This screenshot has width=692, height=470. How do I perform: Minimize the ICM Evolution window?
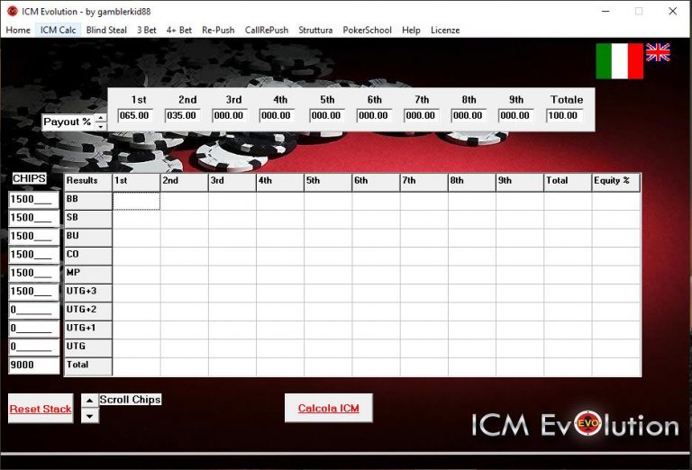point(605,12)
